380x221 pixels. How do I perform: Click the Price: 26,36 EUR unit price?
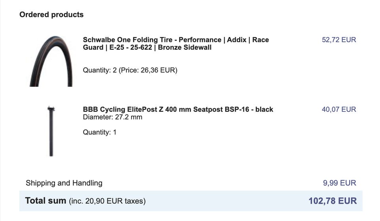click(148, 70)
